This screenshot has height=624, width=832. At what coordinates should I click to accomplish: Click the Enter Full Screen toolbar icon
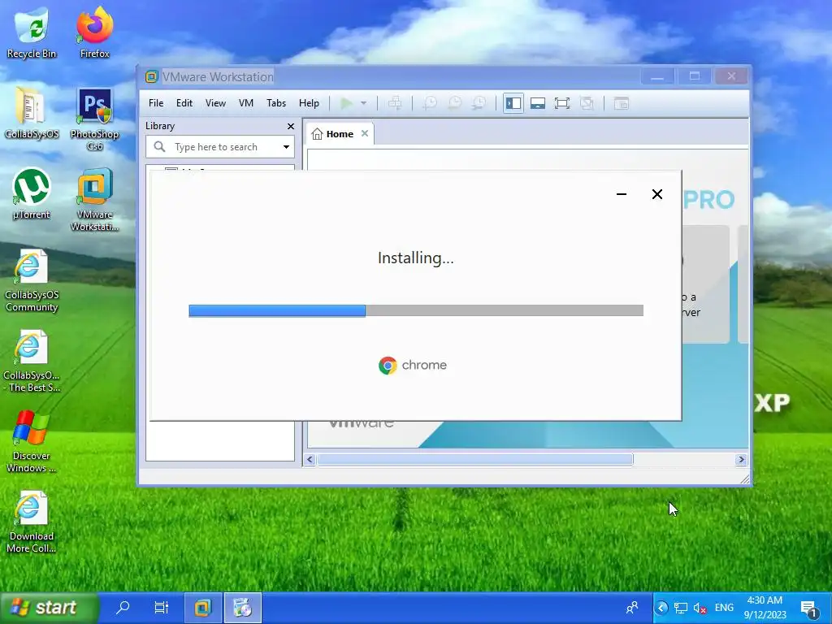point(562,103)
